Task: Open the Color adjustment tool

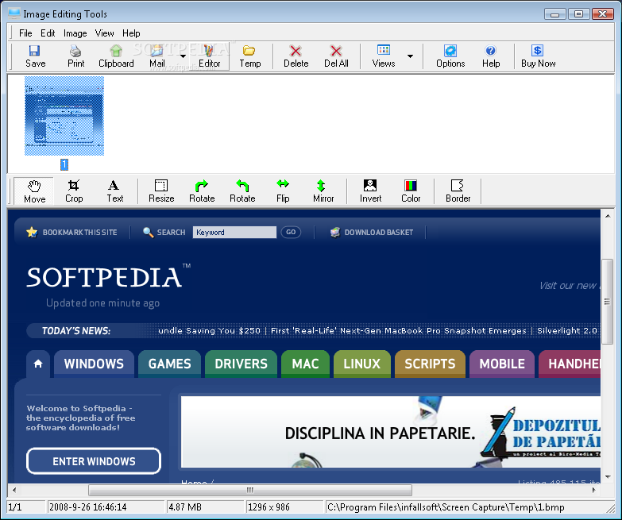Action: coord(411,191)
